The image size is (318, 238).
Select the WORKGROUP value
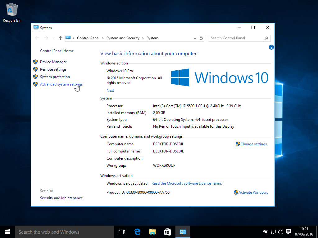(x=164, y=165)
